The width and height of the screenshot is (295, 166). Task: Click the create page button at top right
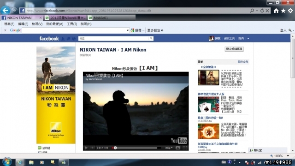[234, 49]
